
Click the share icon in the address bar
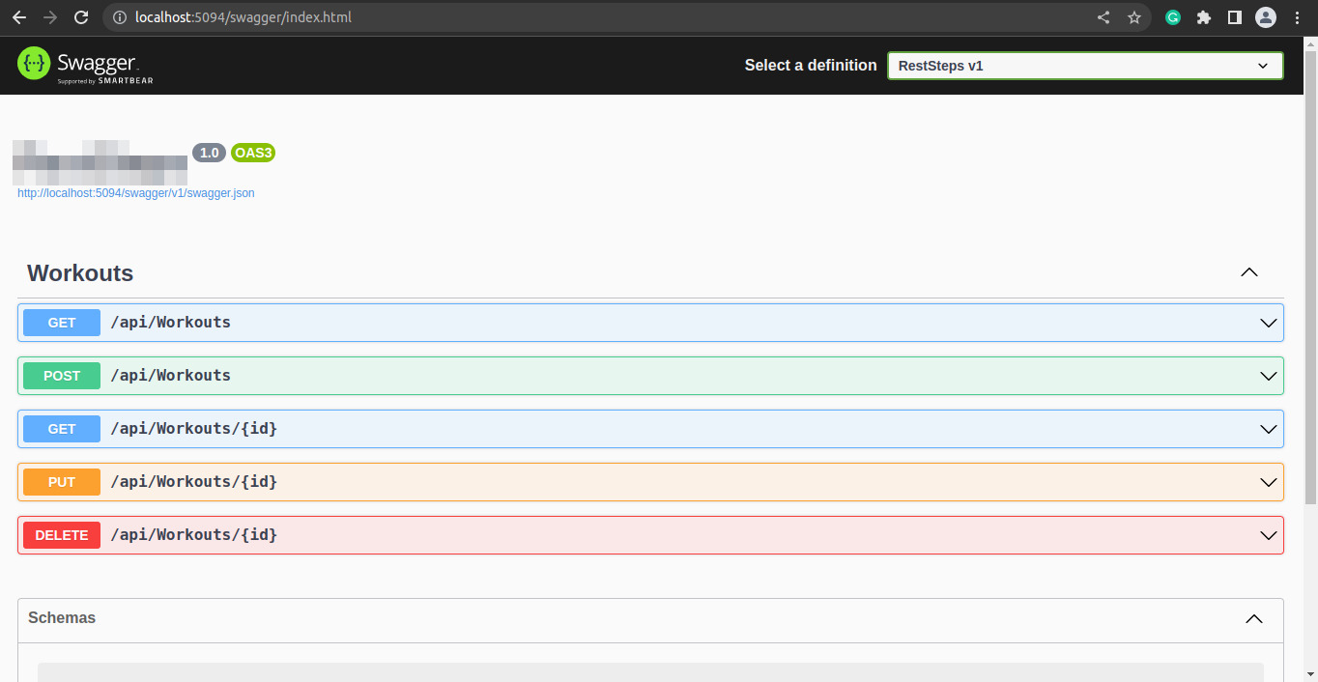[x=1103, y=16]
